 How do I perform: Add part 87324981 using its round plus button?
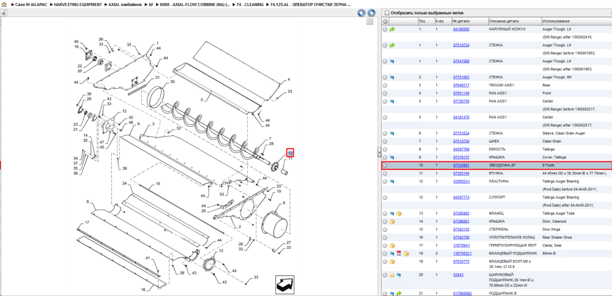pyautogui.click(x=385, y=165)
